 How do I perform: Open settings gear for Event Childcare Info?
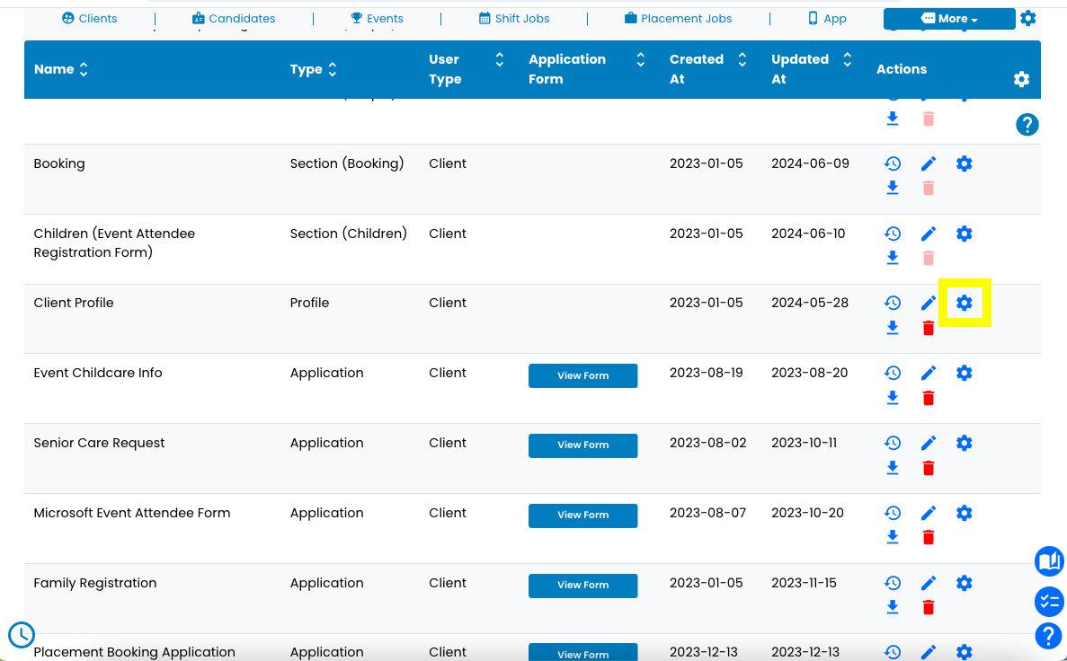(x=965, y=374)
